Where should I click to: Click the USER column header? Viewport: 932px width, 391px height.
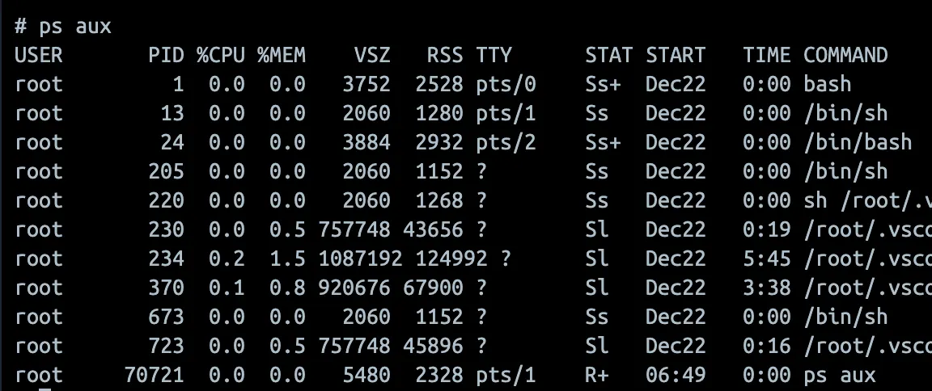click(39, 55)
